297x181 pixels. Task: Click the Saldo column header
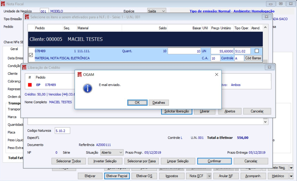[x=163, y=28]
